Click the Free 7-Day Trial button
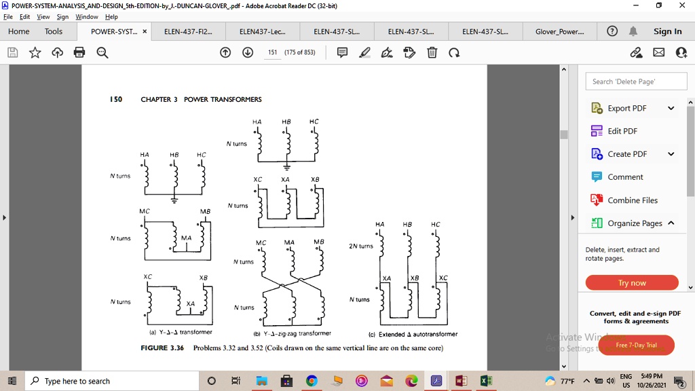This screenshot has width=695, height=391. (x=636, y=345)
